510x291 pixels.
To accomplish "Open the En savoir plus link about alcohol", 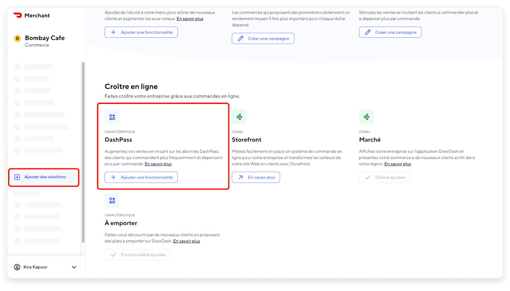I will [x=190, y=19].
